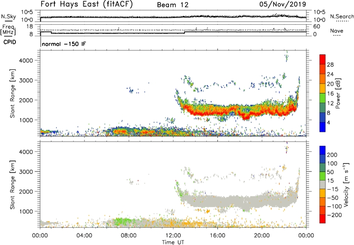
Task: Click '4000' on power panel range axis
Action: point(26,61)
